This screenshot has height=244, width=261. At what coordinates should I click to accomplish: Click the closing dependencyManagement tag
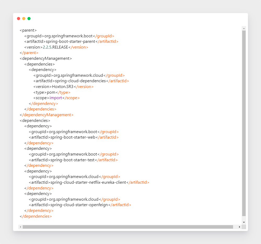[x=46, y=115]
